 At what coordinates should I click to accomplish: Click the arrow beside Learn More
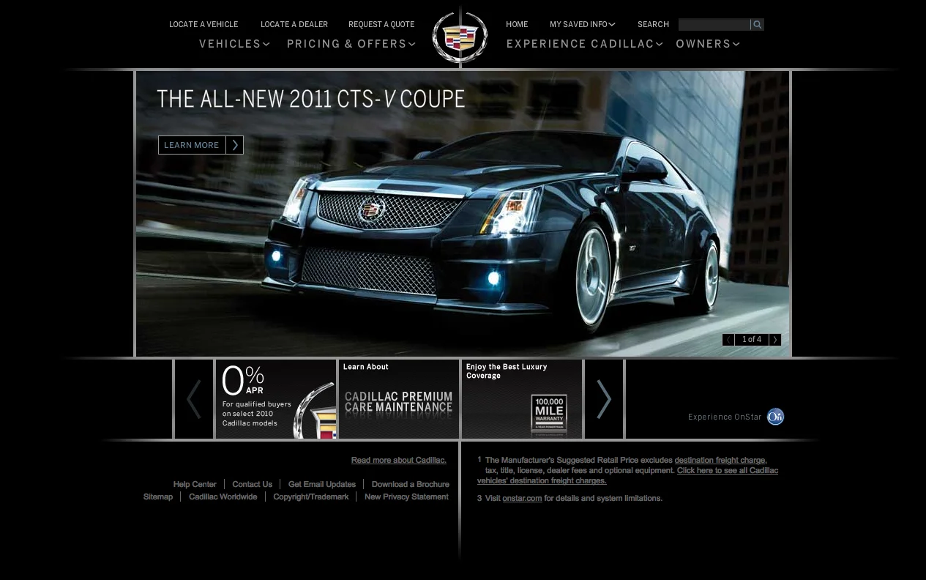coord(235,145)
